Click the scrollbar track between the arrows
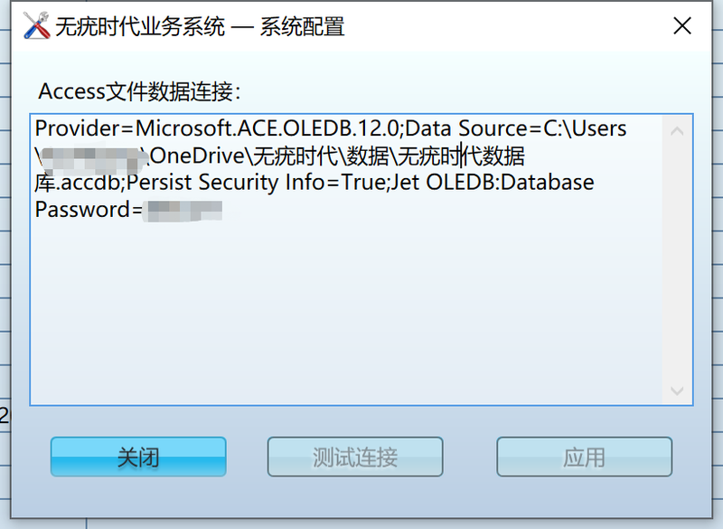723x529 pixels. [x=677, y=260]
